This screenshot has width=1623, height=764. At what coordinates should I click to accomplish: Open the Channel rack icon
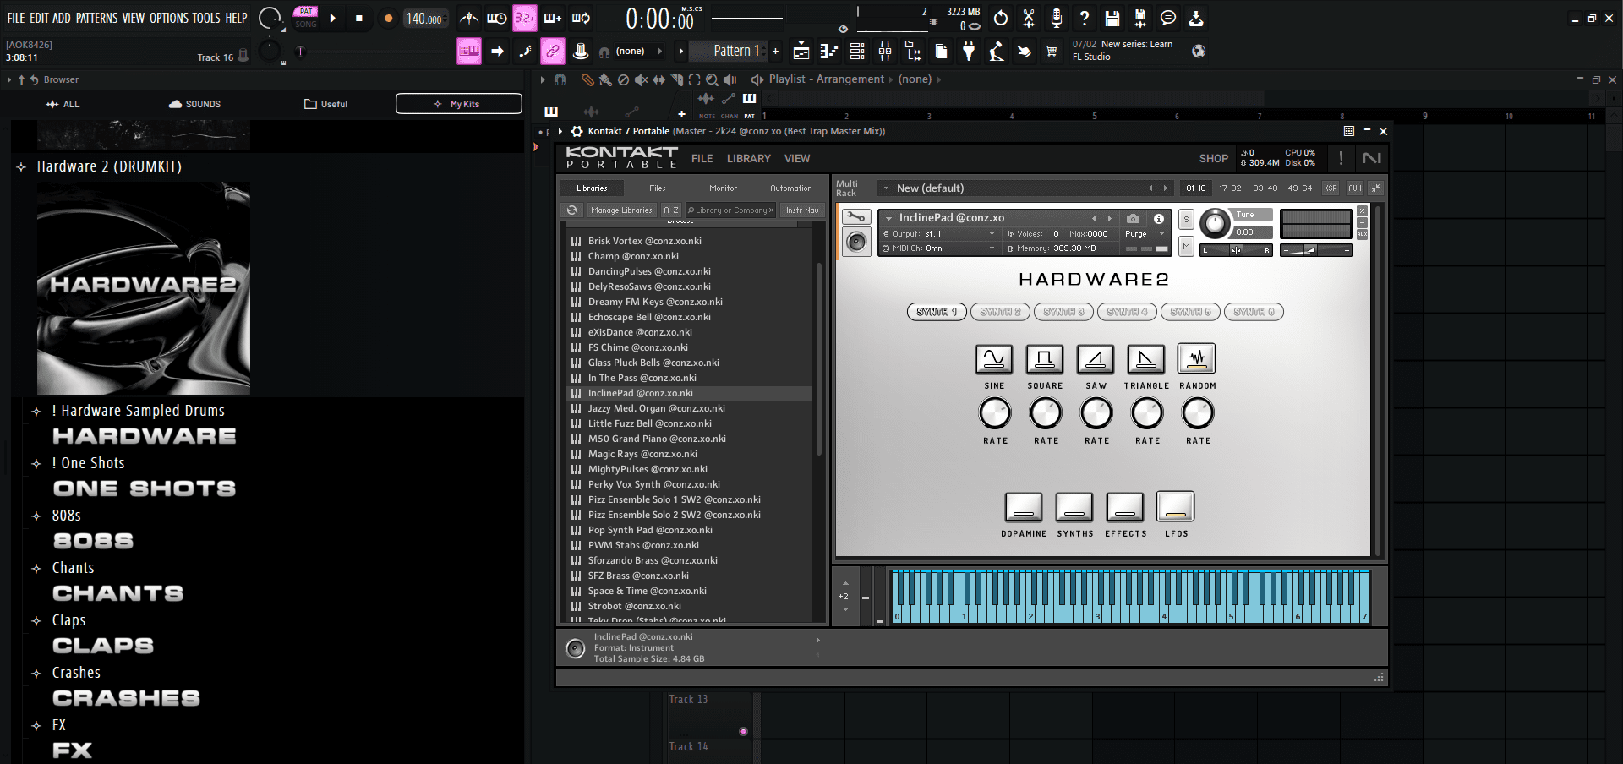pyautogui.click(x=857, y=52)
